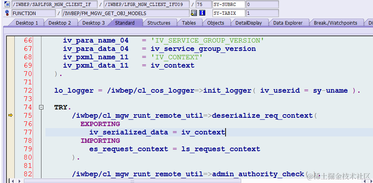The height and width of the screenshot is (183, 373).
Task: Click line number 66 in the gutter
Action: point(28,41)
